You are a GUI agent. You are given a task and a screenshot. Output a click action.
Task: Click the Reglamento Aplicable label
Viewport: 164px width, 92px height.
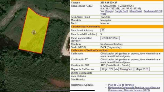(82, 85)
